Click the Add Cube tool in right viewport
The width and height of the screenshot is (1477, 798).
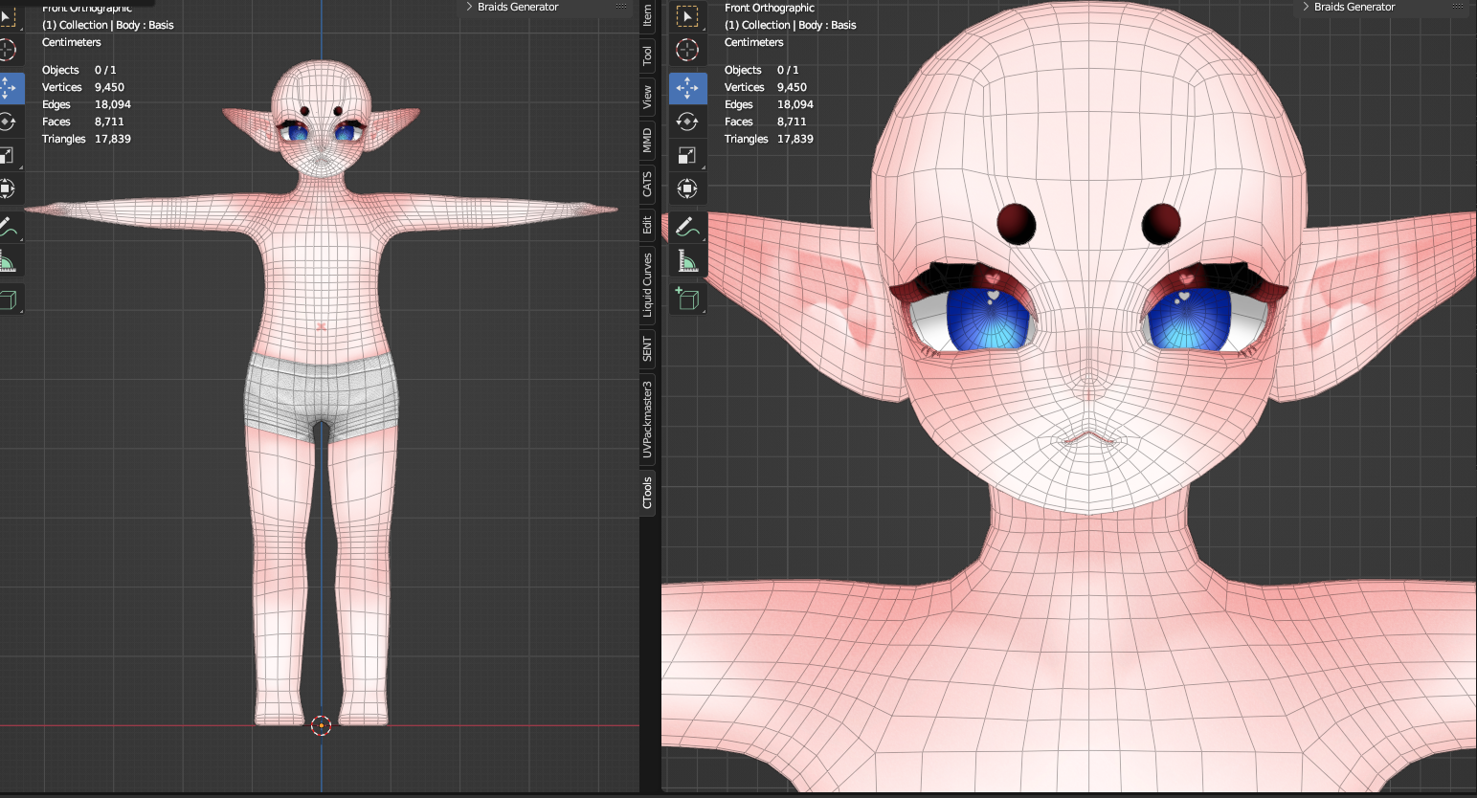(x=687, y=299)
